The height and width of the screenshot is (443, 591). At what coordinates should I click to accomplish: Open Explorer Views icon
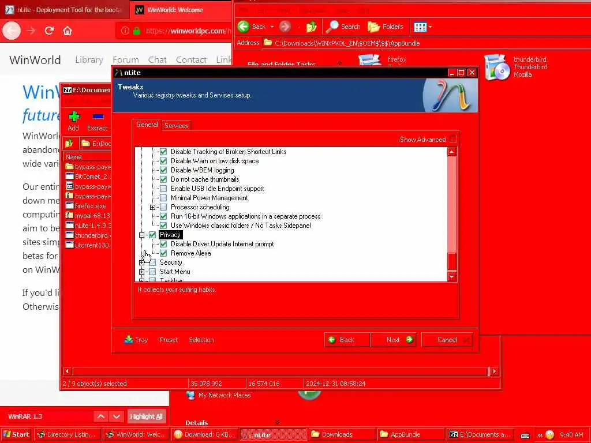pos(420,27)
